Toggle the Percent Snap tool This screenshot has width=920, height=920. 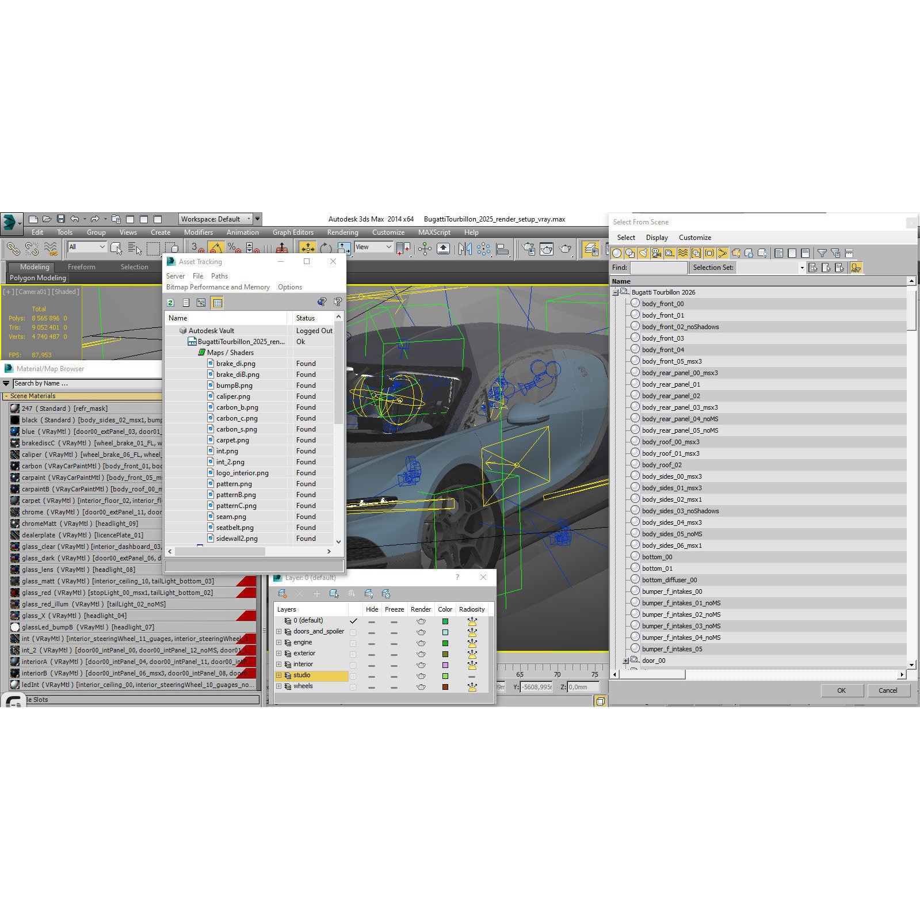click(234, 249)
